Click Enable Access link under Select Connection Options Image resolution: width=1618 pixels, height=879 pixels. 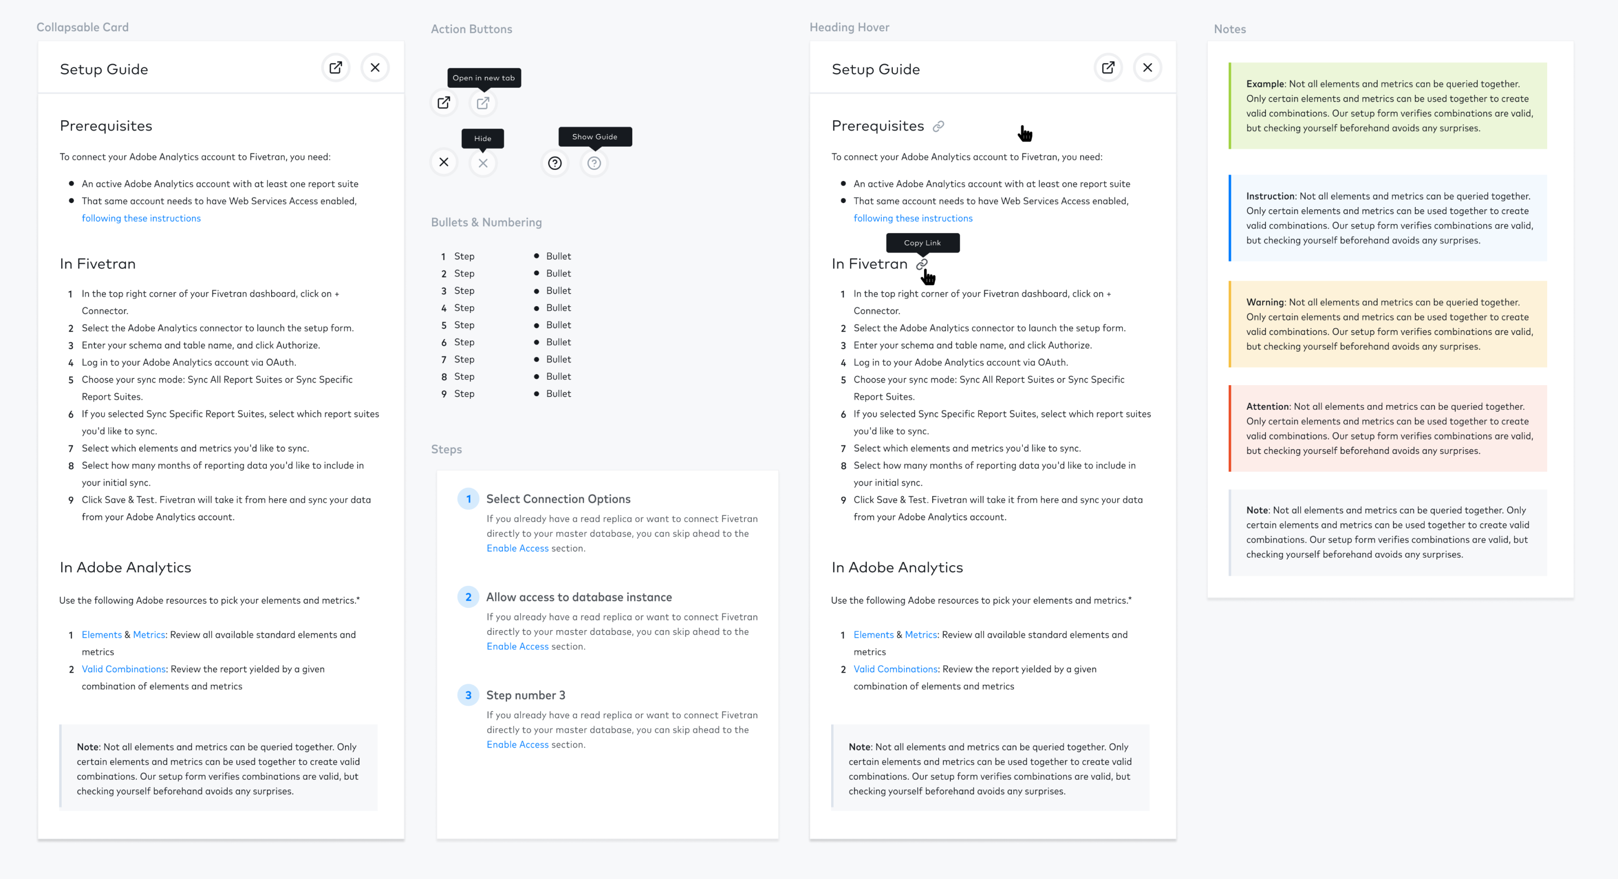click(518, 548)
